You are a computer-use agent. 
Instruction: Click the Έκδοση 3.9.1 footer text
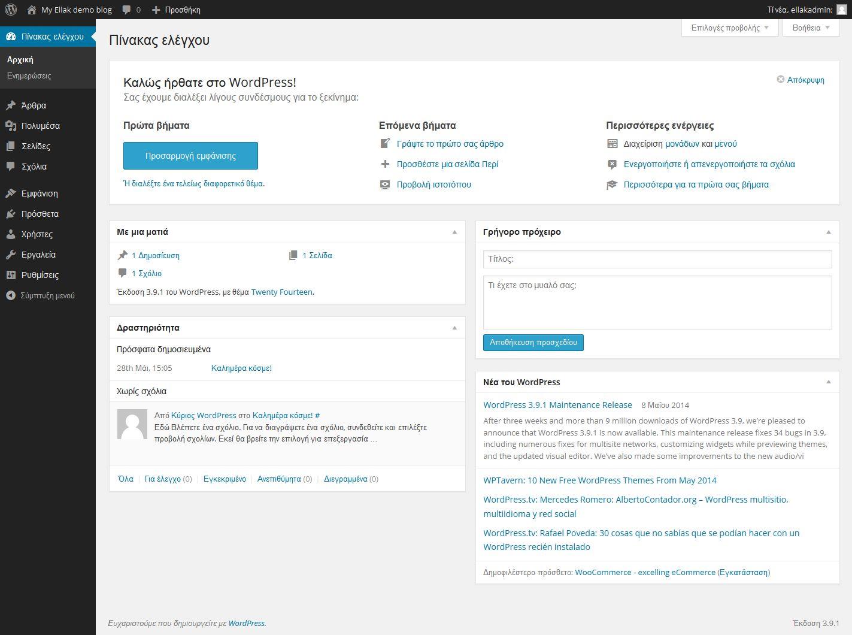click(815, 623)
